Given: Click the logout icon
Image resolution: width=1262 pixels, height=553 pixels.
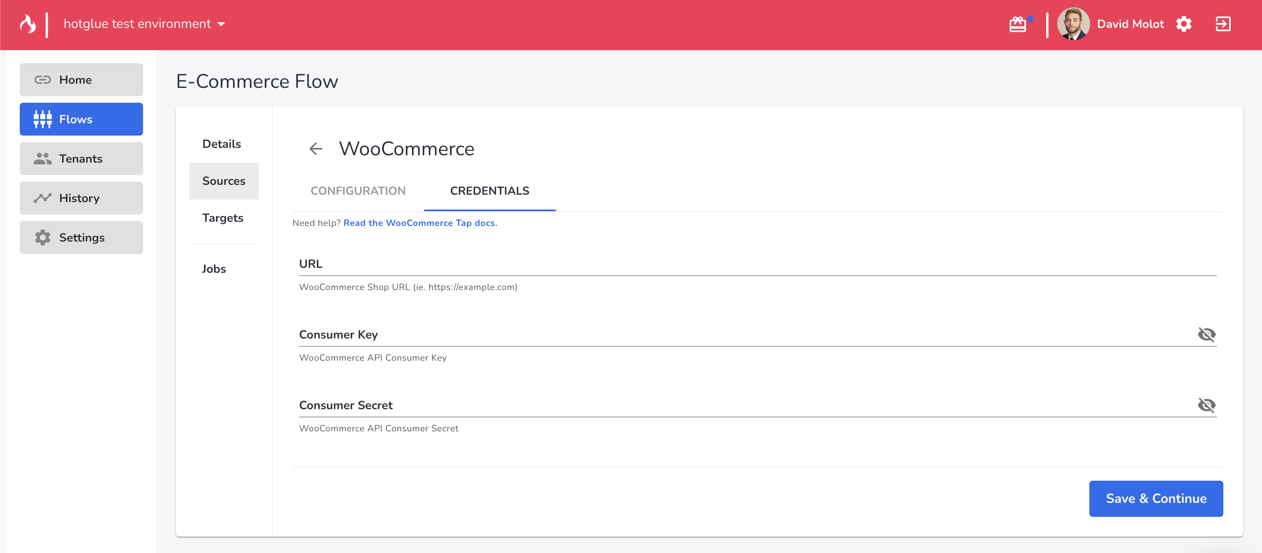Looking at the screenshot, I should tap(1223, 24).
